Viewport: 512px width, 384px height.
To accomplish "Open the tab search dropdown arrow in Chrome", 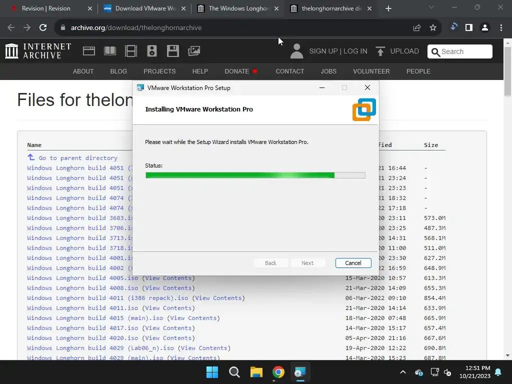I will point(431,7).
